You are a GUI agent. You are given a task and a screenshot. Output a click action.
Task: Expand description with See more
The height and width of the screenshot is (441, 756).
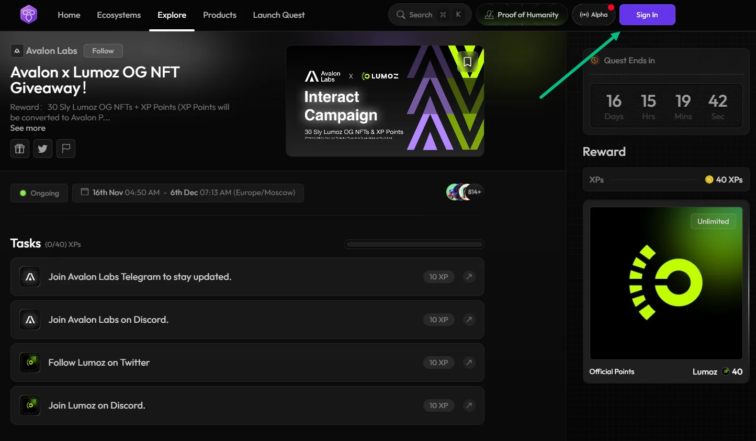[x=28, y=128]
